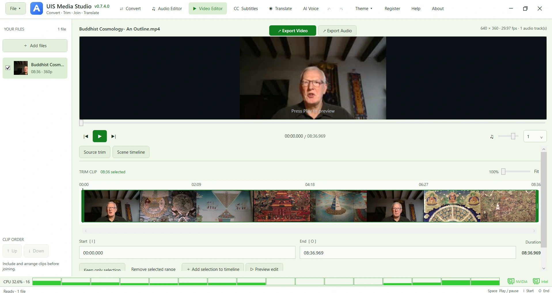Viewport: 552px width, 293px height.
Task: Select the Scene timeline view
Action: point(131,152)
